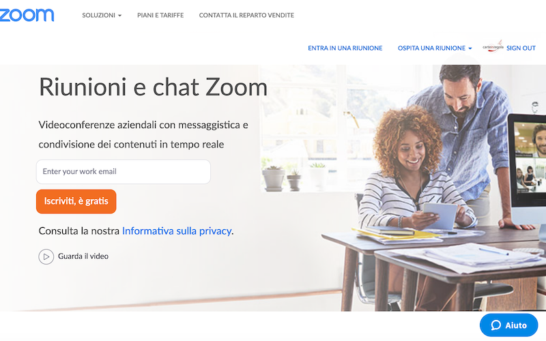
Task: Click the Zoom logo
Action: 27,15
